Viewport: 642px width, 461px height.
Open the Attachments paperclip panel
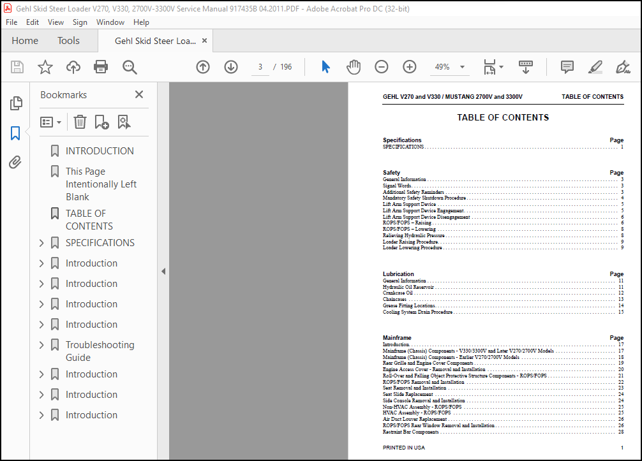tap(15, 163)
